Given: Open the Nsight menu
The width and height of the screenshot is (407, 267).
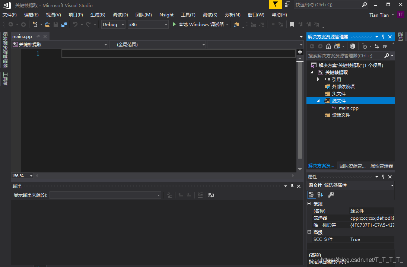Looking at the screenshot, I should (166, 15).
